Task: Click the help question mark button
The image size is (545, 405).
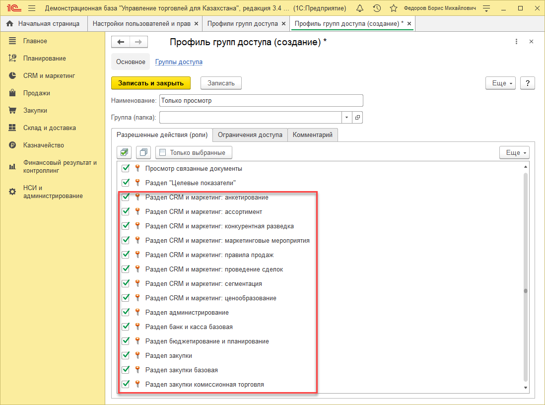Action: [527, 83]
